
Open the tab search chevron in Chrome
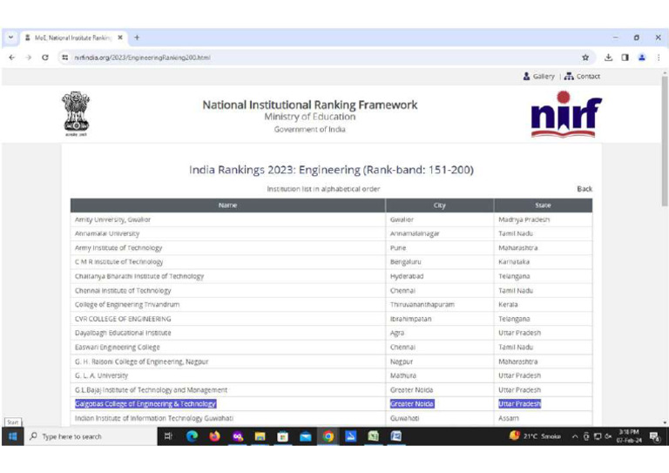pyautogui.click(x=10, y=37)
